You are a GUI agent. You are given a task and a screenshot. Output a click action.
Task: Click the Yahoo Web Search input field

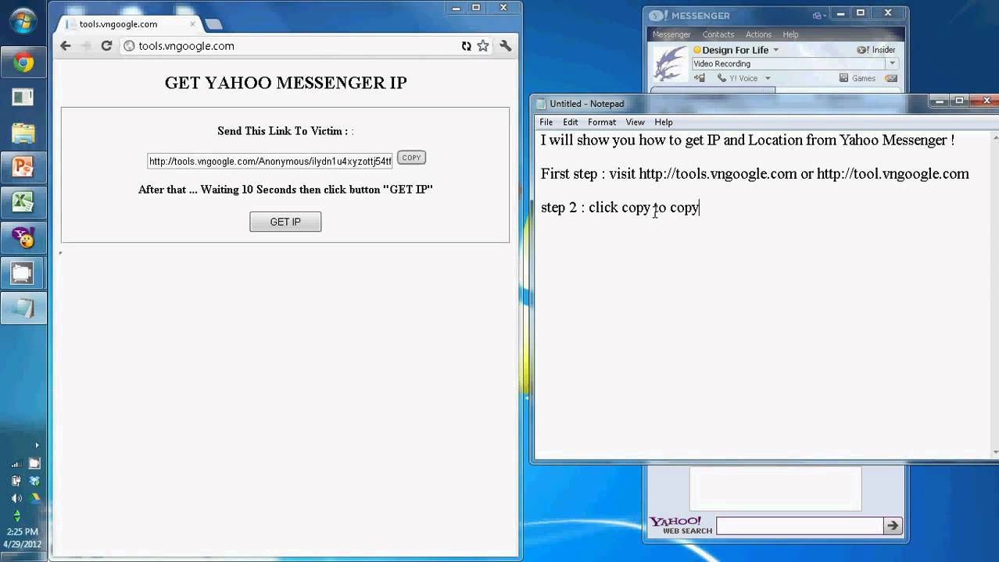[x=800, y=526]
